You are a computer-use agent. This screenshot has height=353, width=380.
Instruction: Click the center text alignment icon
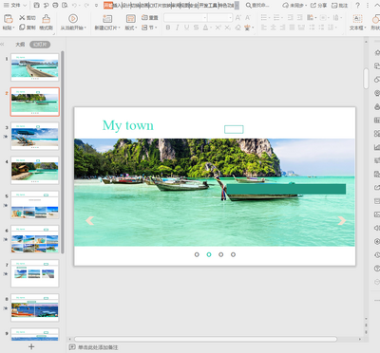pos(274,28)
